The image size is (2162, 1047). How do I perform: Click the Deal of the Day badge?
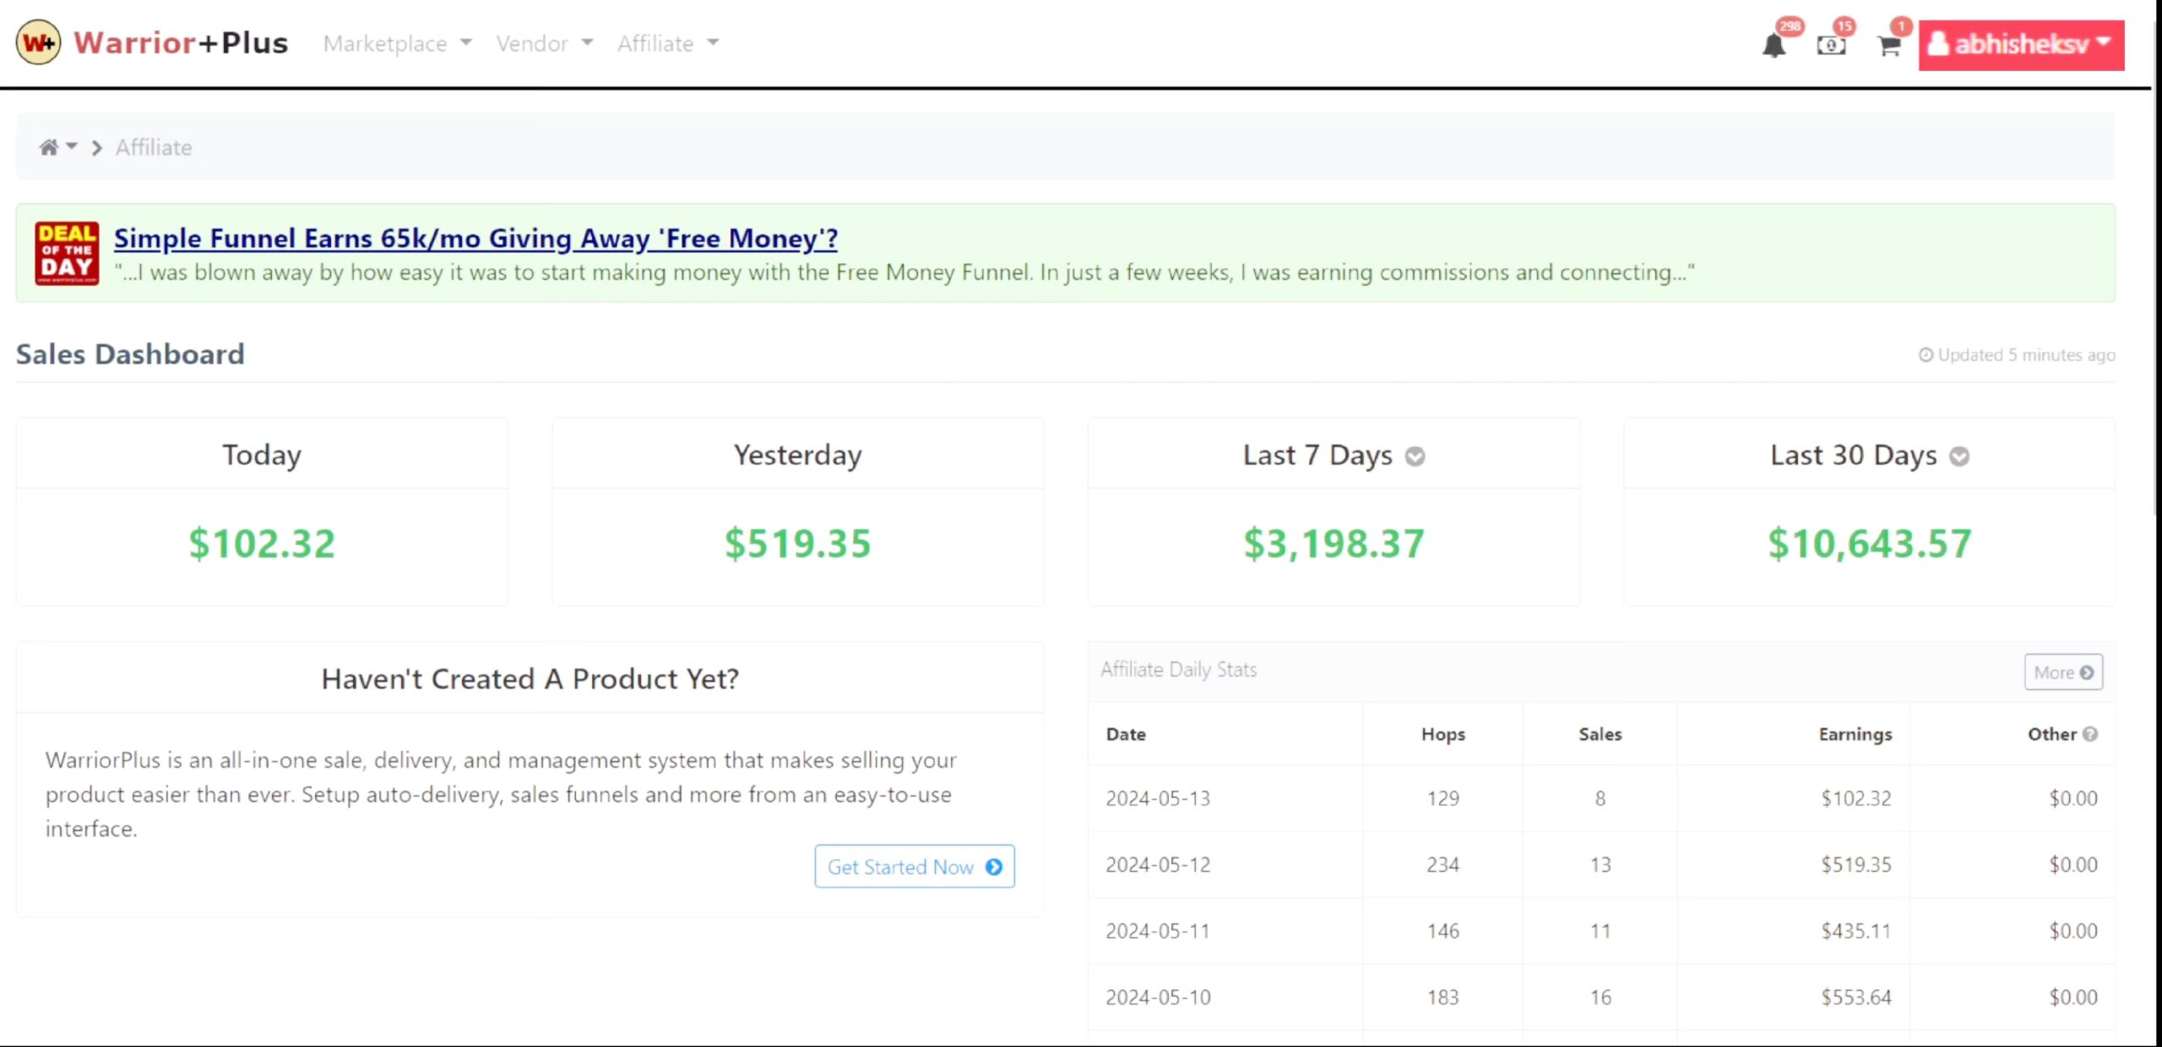pyautogui.click(x=67, y=252)
